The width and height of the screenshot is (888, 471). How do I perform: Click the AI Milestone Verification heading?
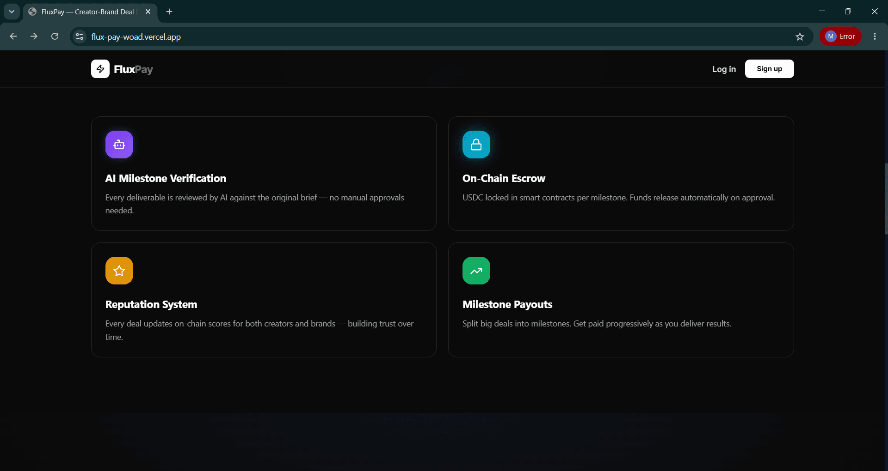tap(166, 178)
